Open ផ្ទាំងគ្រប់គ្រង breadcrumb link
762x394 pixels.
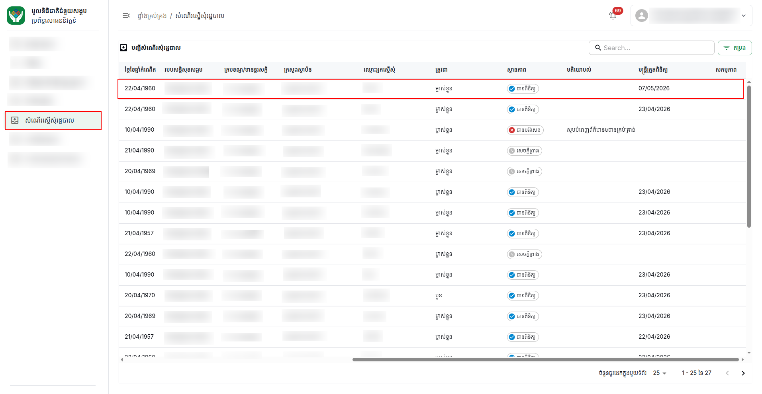click(x=152, y=16)
